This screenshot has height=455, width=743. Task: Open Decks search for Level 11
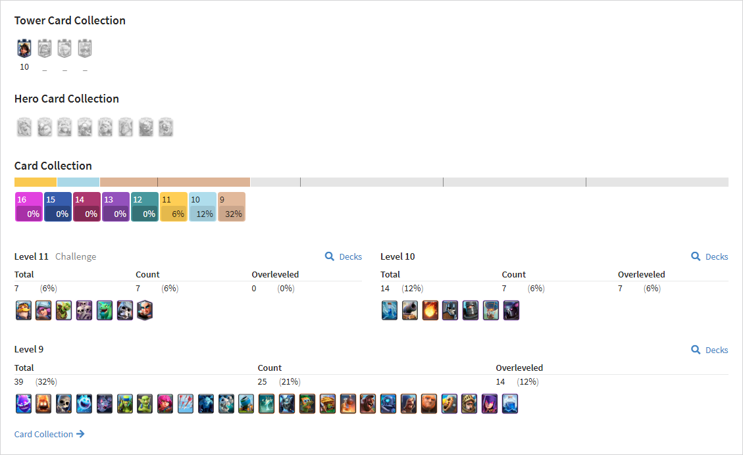tap(344, 256)
